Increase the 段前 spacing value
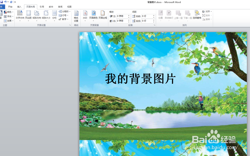Viewport: 250px width, 156px height. 154,15
